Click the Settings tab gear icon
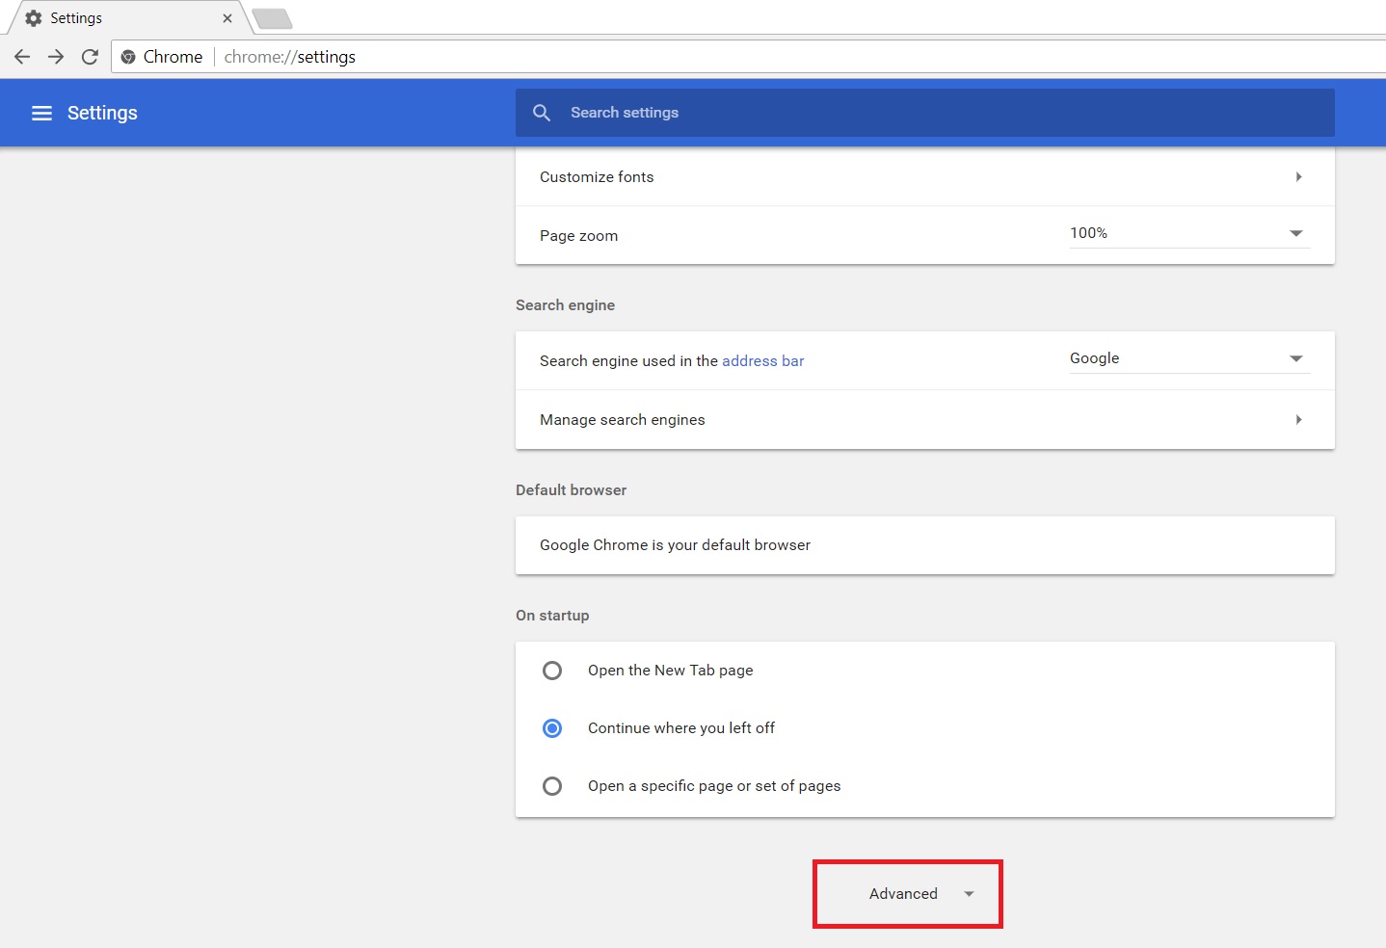 point(33,18)
